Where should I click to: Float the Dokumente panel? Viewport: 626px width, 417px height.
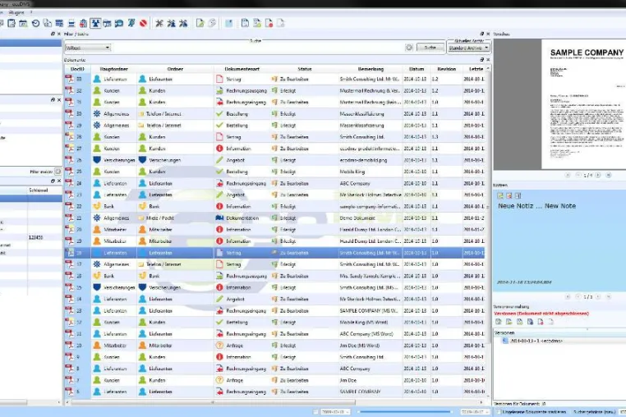[482, 59]
